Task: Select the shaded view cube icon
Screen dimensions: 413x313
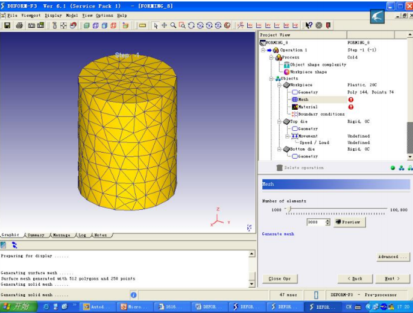Action: click(x=86, y=25)
